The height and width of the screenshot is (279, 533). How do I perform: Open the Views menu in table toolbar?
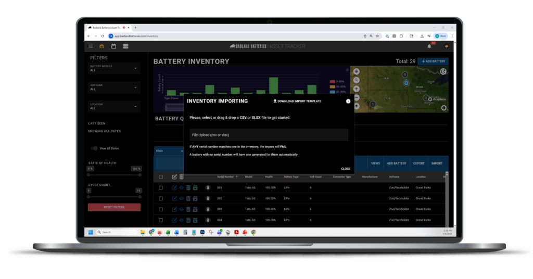[x=375, y=163]
